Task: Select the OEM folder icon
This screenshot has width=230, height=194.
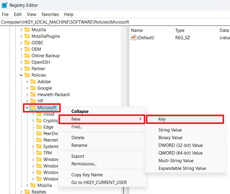Action: (27, 49)
